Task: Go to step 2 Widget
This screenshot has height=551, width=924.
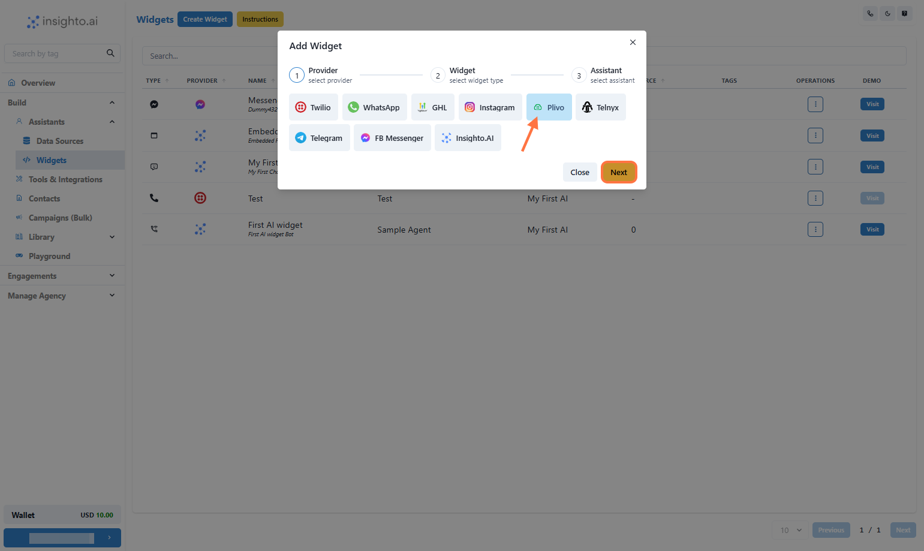Action: click(x=468, y=75)
